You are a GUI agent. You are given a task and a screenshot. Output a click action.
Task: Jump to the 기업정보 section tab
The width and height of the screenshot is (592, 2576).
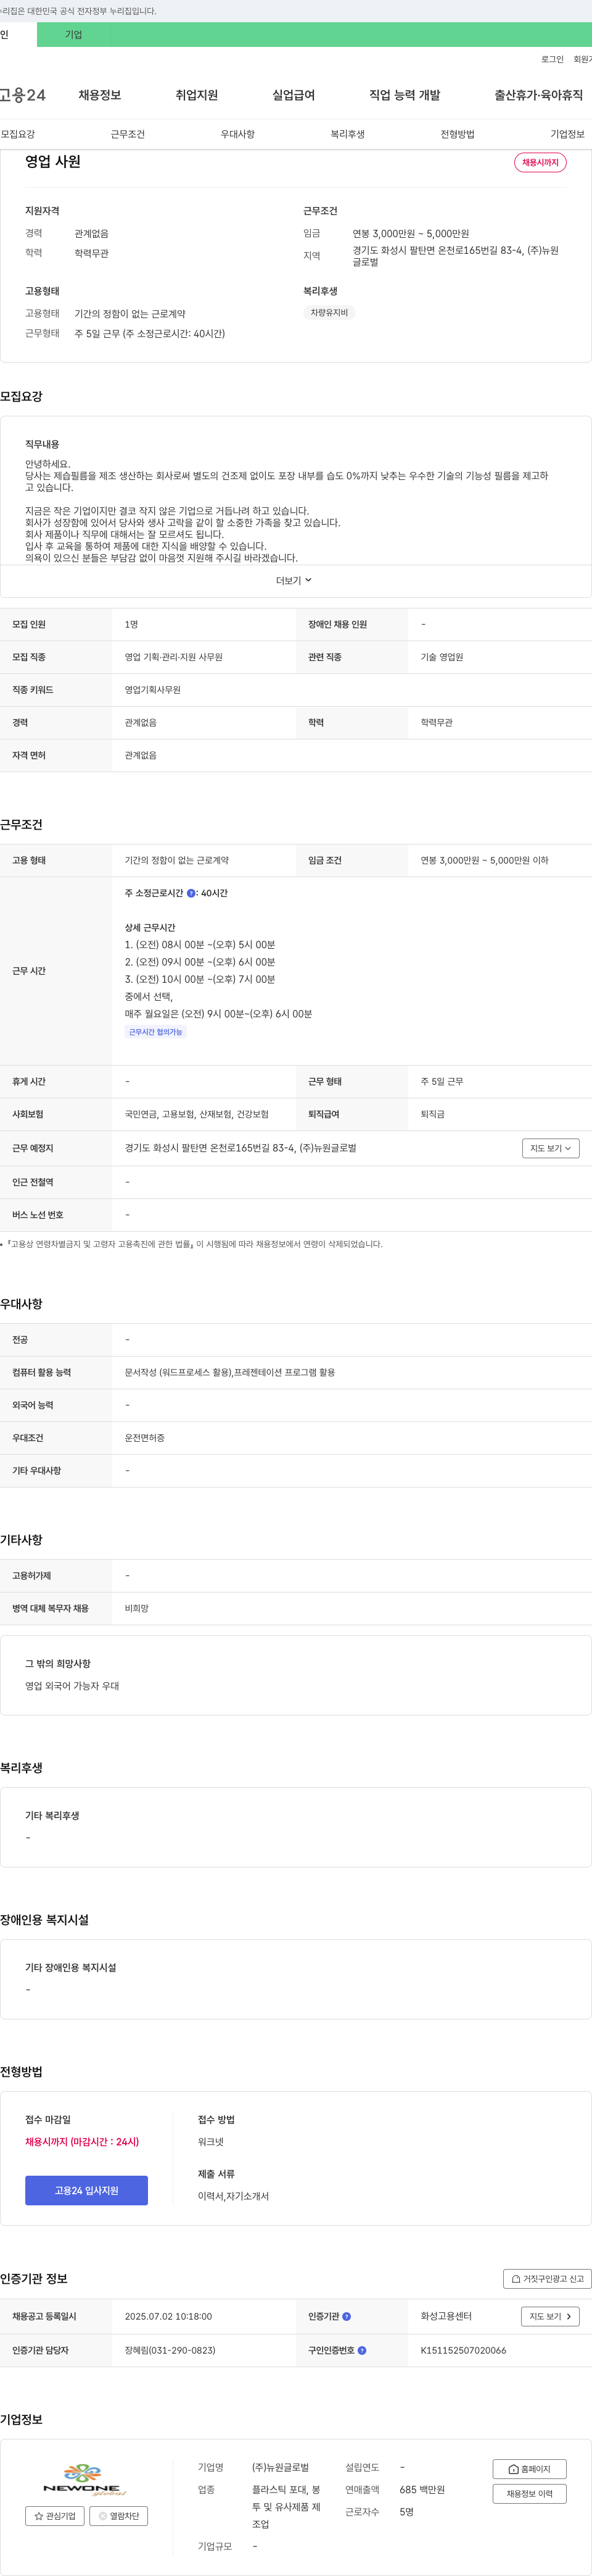click(567, 134)
